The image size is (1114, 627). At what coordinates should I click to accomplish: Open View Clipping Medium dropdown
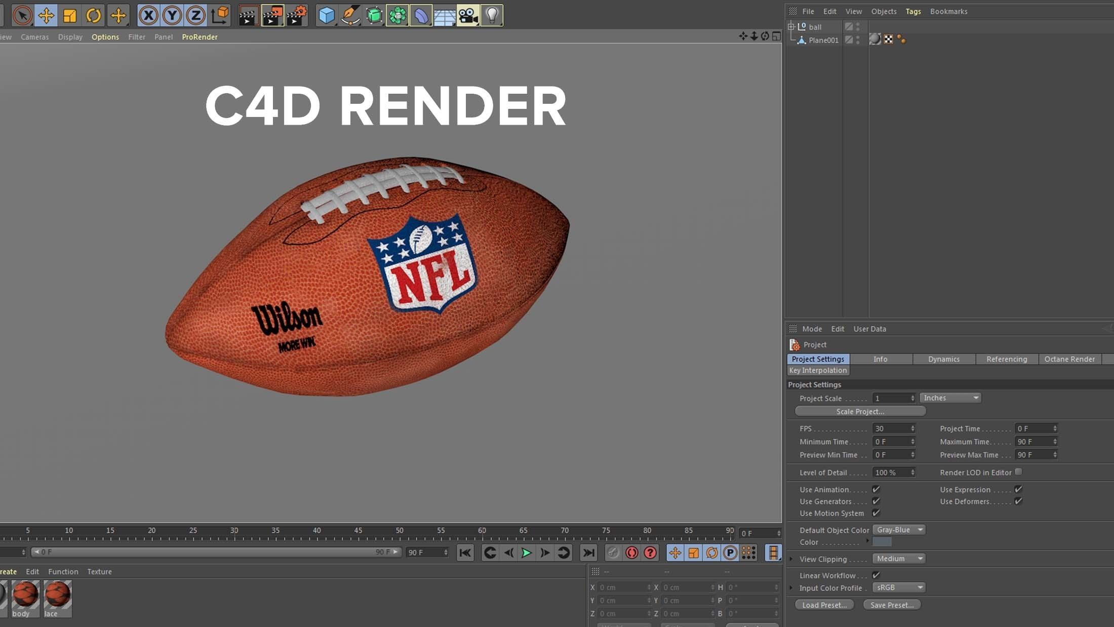pos(899,559)
